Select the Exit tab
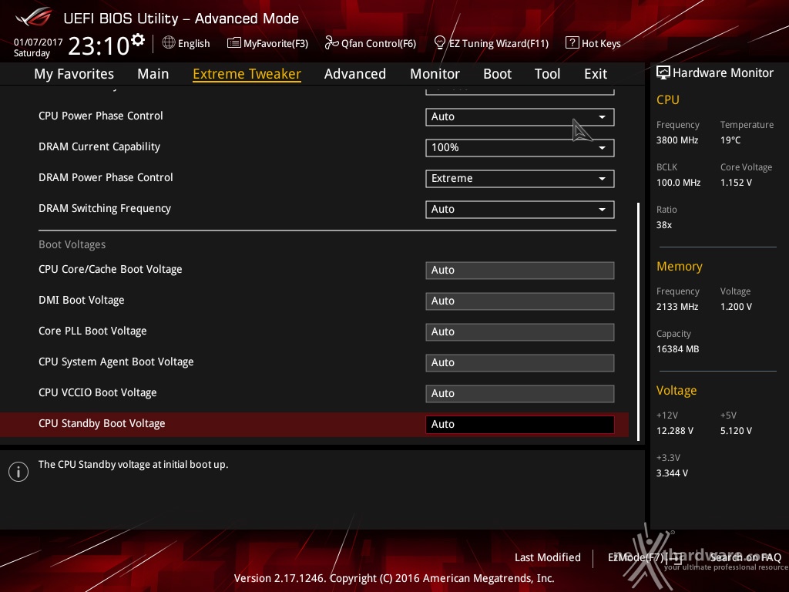789x592 pixels. pyautogui.click(x=596, y=74)
